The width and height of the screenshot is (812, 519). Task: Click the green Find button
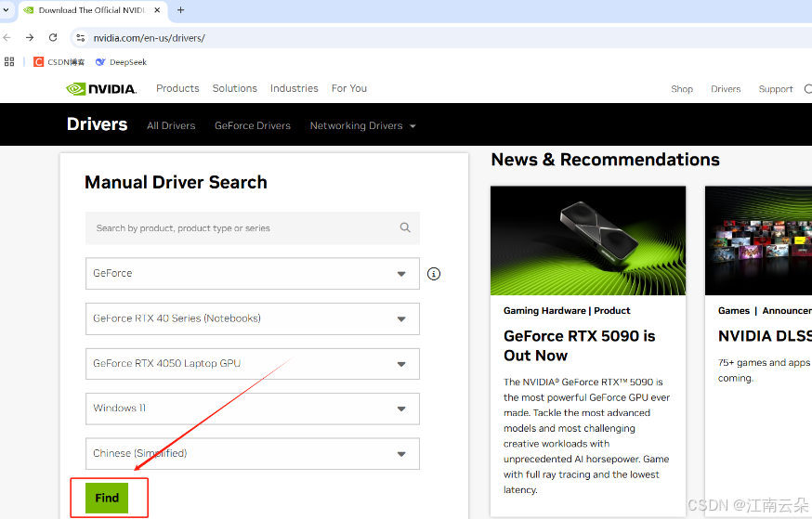[x=107, y=498]
